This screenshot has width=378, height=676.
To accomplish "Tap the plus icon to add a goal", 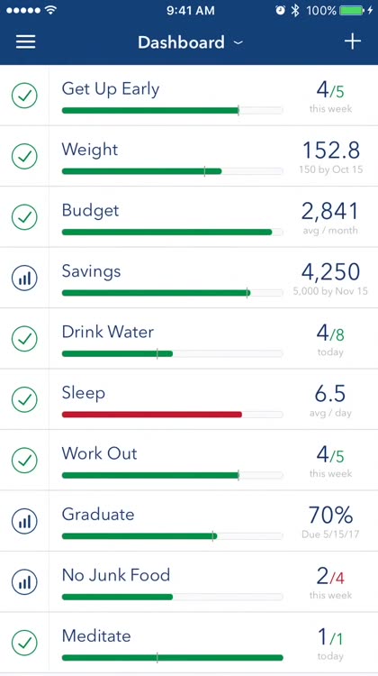I will click(352, 41).
